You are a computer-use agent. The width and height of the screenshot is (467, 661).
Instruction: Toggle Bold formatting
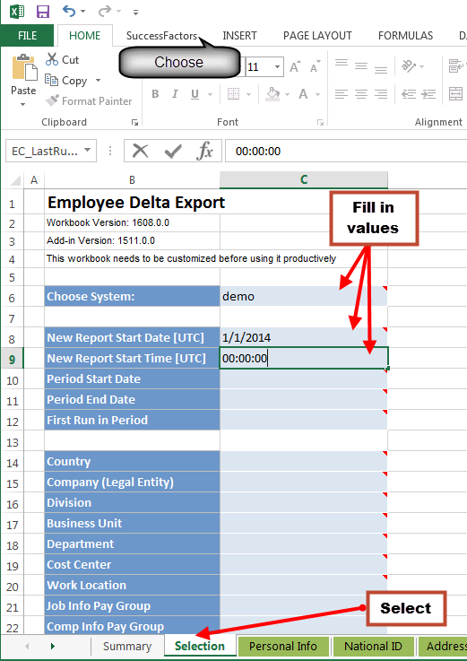point(155,94)
